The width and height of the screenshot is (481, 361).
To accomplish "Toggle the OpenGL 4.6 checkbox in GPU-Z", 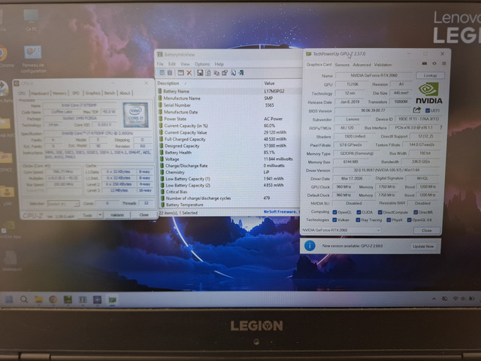I will [409, 220].
